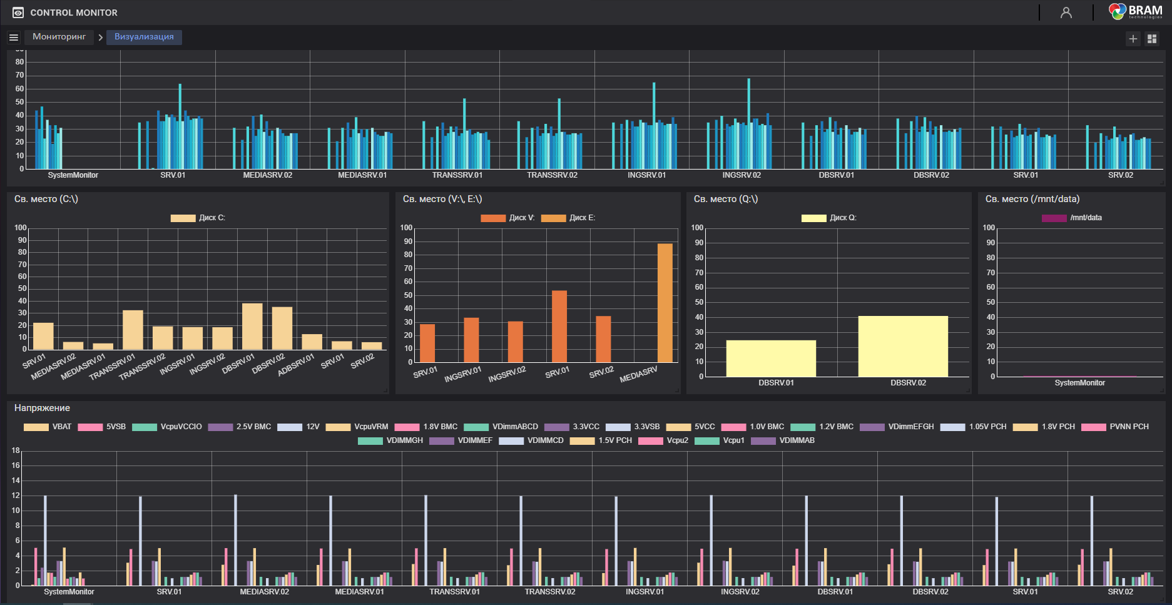Screen dimensions: 1172x605
Task: Open the dashboard grid layout icon
Action: click(x=1152, y=39)
